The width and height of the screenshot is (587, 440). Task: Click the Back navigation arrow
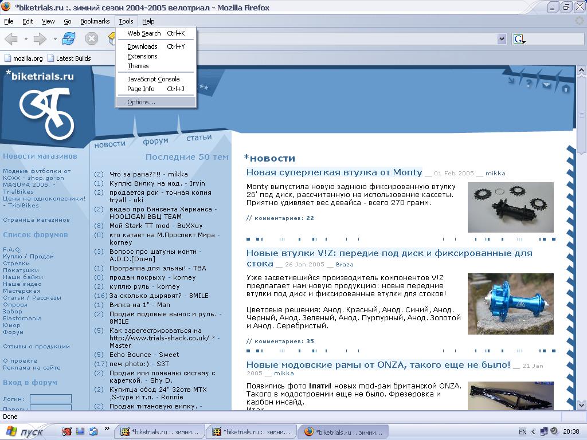coord(10,39)
